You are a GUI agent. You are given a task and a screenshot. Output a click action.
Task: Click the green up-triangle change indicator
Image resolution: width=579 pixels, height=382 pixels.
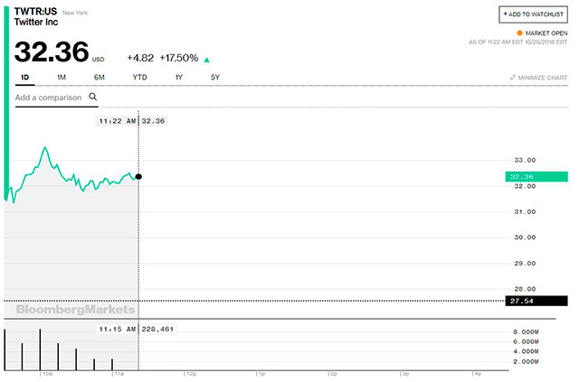(x=207, y=60)
